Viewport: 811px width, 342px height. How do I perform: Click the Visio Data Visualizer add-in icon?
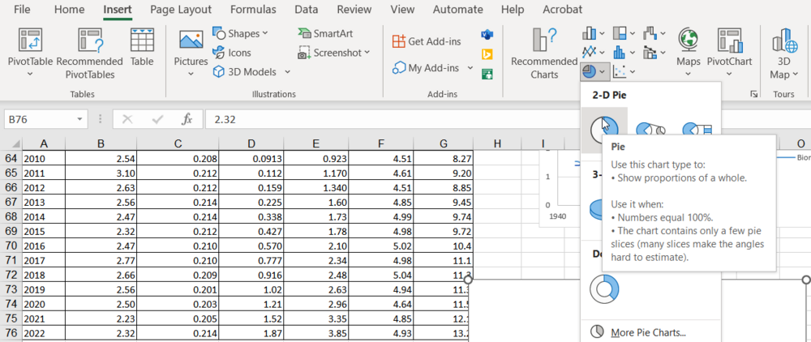point(487,35)
